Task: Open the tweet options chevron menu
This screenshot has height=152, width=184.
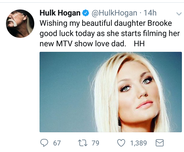Action: [x=179, y=14]
